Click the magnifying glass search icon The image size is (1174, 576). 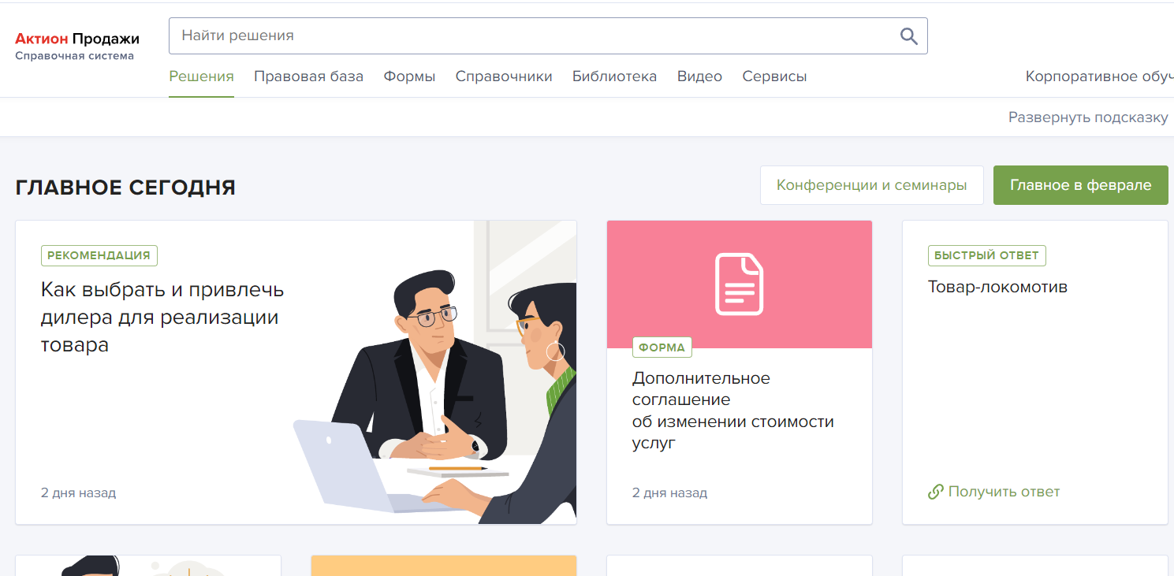pos(908,36)
